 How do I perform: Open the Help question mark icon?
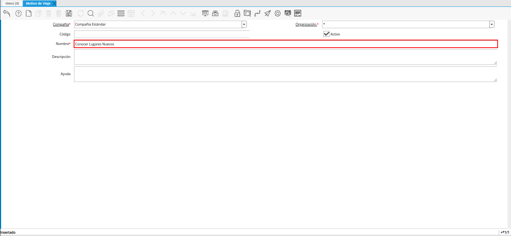18,13
